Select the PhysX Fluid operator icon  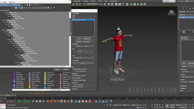pyautogui.click(x=14, y=81)
